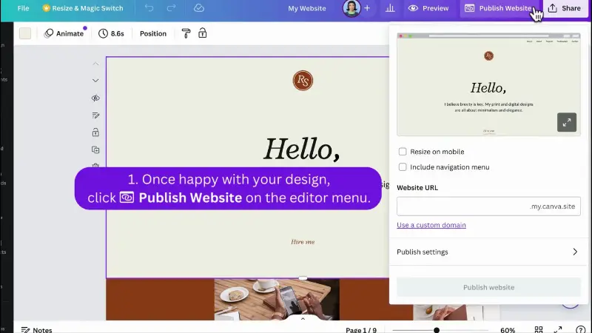Toggle the hide page eye icon
The width and height of the screenshot is (592, 333).
tap(95, 98)
